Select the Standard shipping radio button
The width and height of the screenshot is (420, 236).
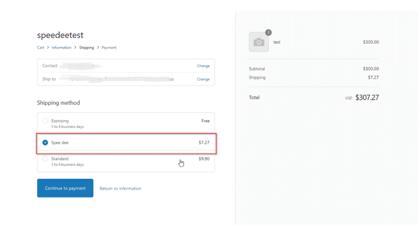45,159
